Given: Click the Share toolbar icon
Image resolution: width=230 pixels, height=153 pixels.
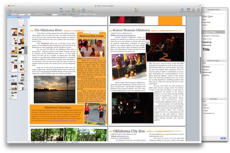Looking at the screenshot, I should click(136, 10).
